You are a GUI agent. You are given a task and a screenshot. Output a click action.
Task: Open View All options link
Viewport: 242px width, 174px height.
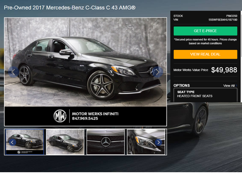coord(230,86)
